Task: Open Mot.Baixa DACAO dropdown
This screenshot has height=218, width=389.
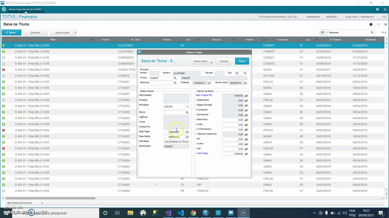Action: (187, 107)
